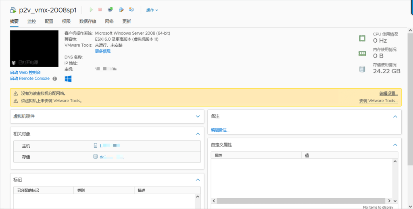This screenshot has height=209, width=413.
Task: Open the 配置 tab
Action: [49, 22]
